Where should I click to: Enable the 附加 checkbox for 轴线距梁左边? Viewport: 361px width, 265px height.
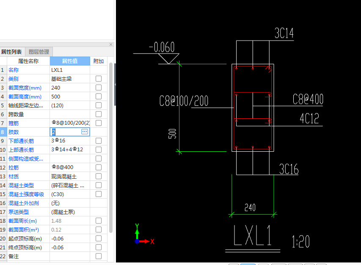click(99, 105)
